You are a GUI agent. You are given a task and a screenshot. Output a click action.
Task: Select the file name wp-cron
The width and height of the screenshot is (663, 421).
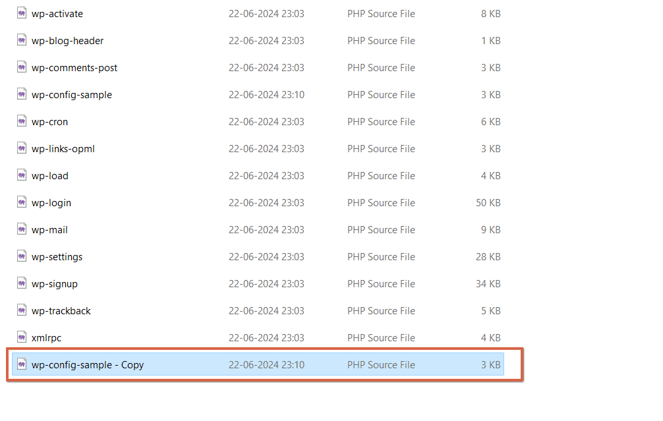tap(49, 122)
